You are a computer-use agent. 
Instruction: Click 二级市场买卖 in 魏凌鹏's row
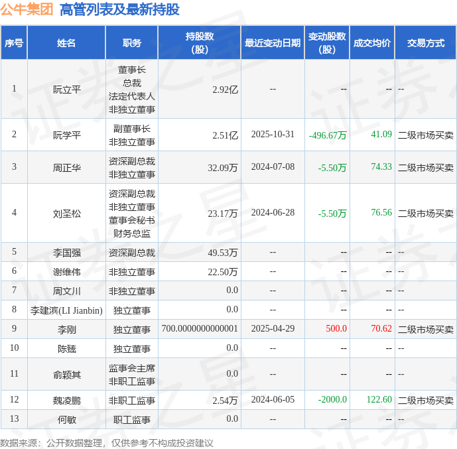[426, 401]
